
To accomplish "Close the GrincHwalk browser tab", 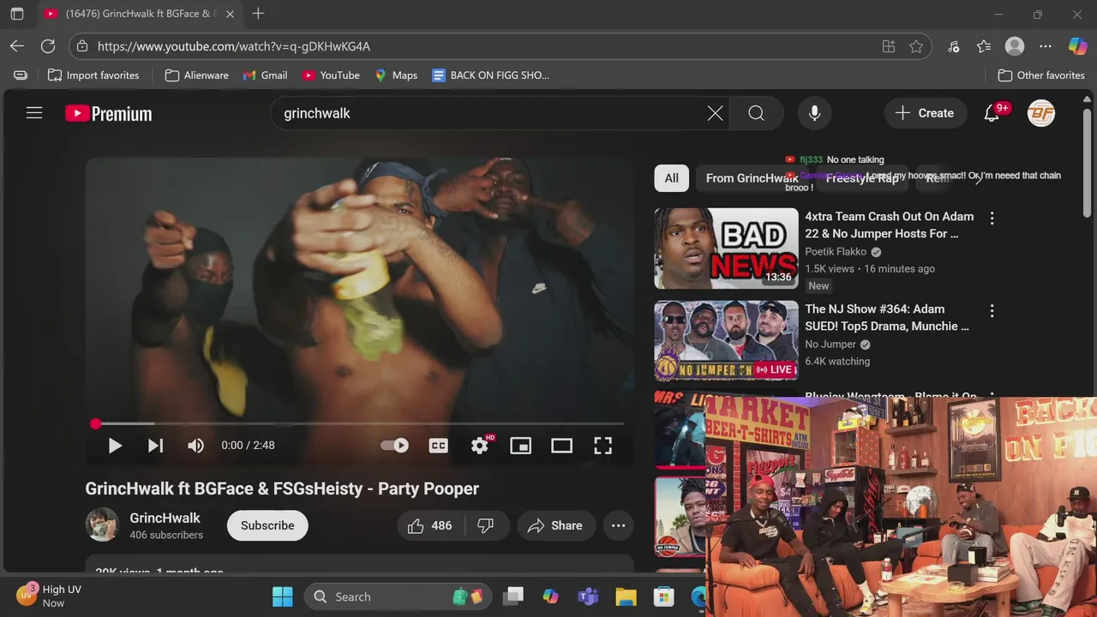I will click(230, 14).
